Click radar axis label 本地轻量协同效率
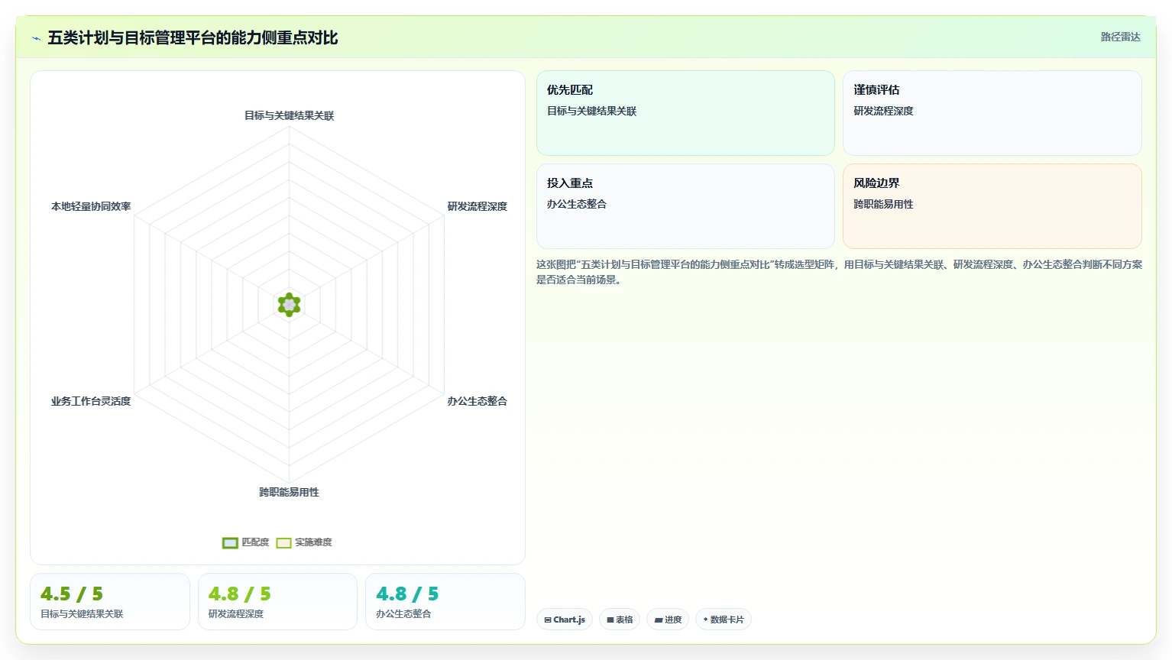 (91, 206)
